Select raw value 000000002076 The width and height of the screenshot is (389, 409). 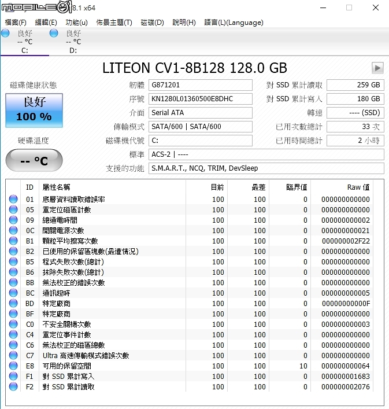[346, 387]
